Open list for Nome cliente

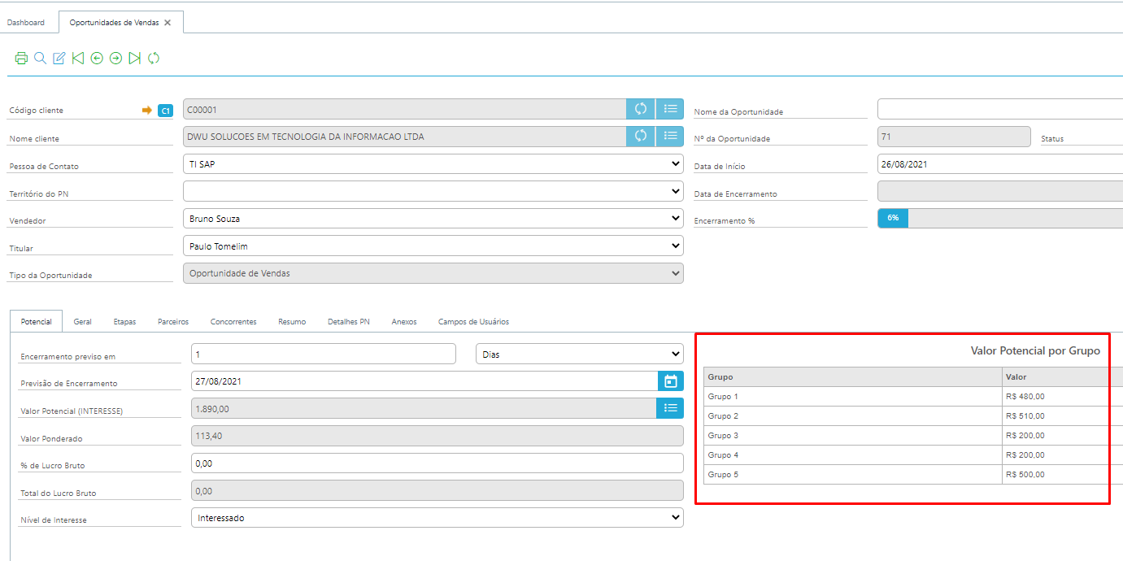[670, 136]
